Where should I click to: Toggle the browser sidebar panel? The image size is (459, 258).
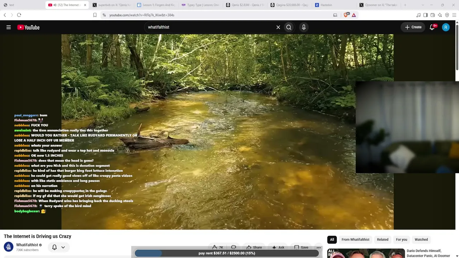[425, 15]
